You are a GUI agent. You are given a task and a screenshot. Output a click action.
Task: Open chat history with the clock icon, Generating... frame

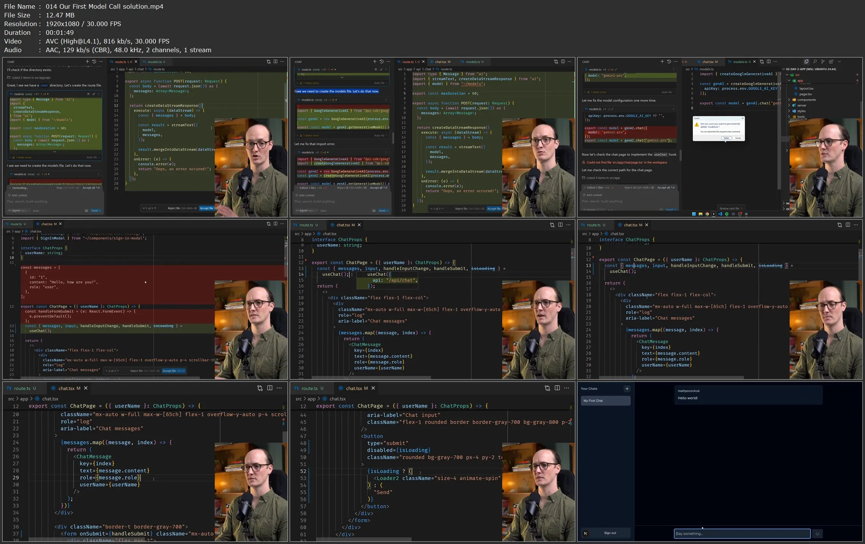click(x=94, y=62)
